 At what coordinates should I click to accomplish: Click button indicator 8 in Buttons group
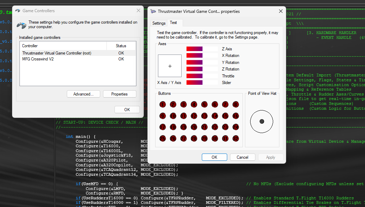pyautogui.click(x=236, y=105)
